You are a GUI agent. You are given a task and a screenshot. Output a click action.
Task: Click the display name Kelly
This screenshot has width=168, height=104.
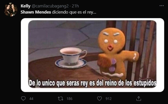pos(26,6)
